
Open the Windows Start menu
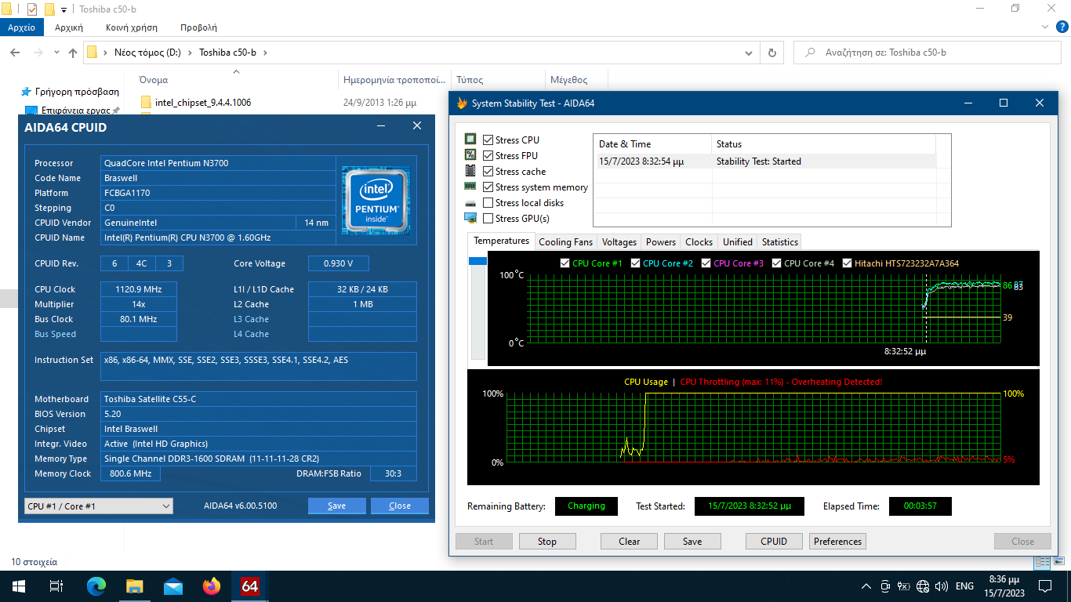point(18,586)
